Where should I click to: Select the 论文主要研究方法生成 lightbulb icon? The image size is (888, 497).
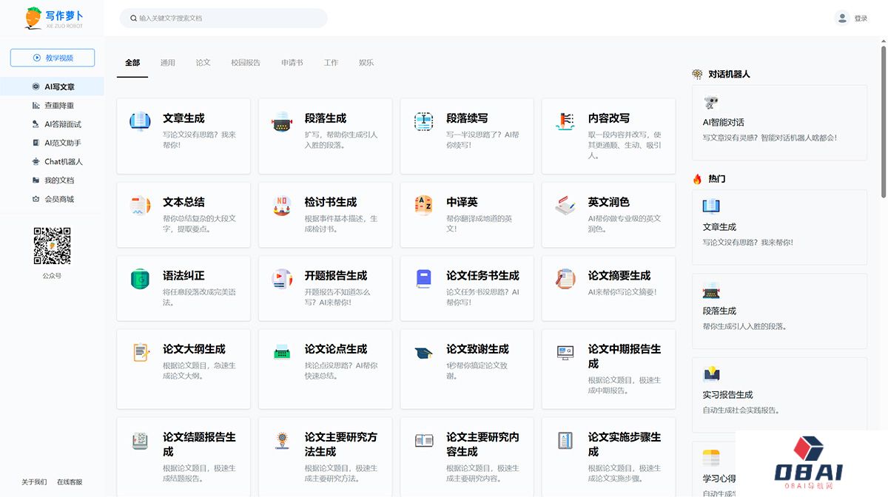coord(281,441)
